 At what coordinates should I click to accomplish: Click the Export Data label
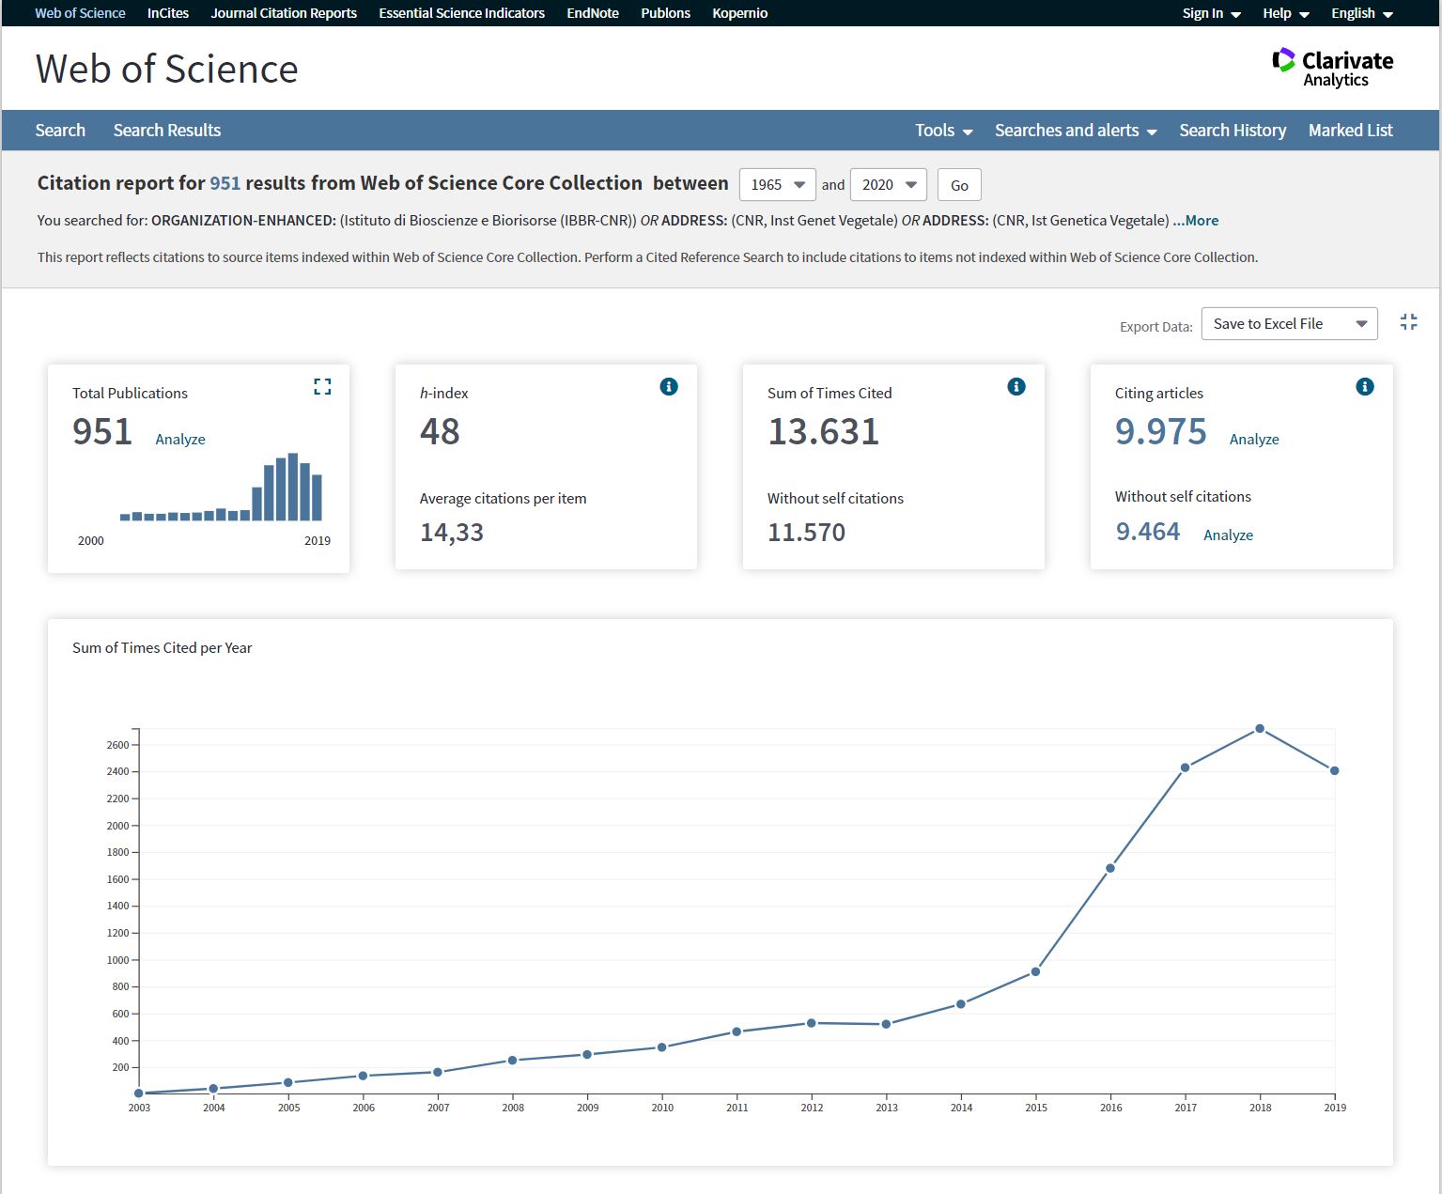[x=1155, y=327]
